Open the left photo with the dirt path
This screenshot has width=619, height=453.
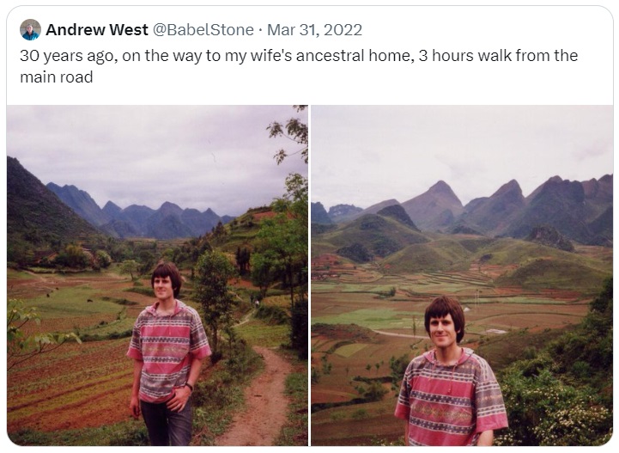click(x=157, y=275)
